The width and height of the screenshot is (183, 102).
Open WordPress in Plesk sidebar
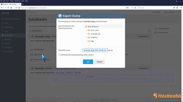pos(9,48)
